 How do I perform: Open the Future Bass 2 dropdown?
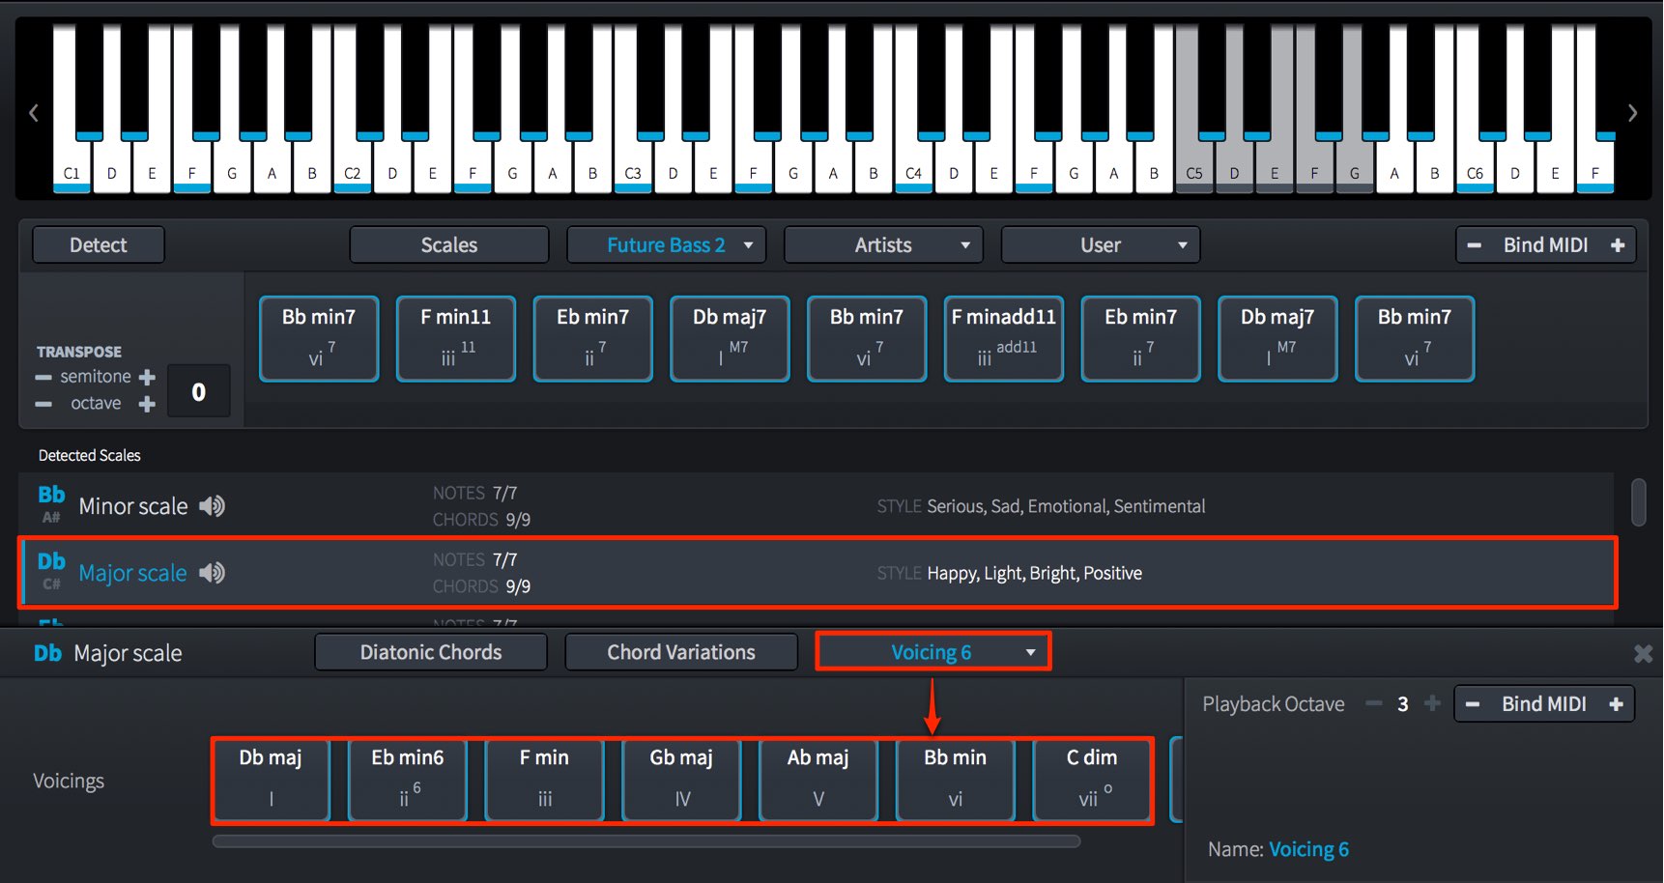[x=666, y=245]
